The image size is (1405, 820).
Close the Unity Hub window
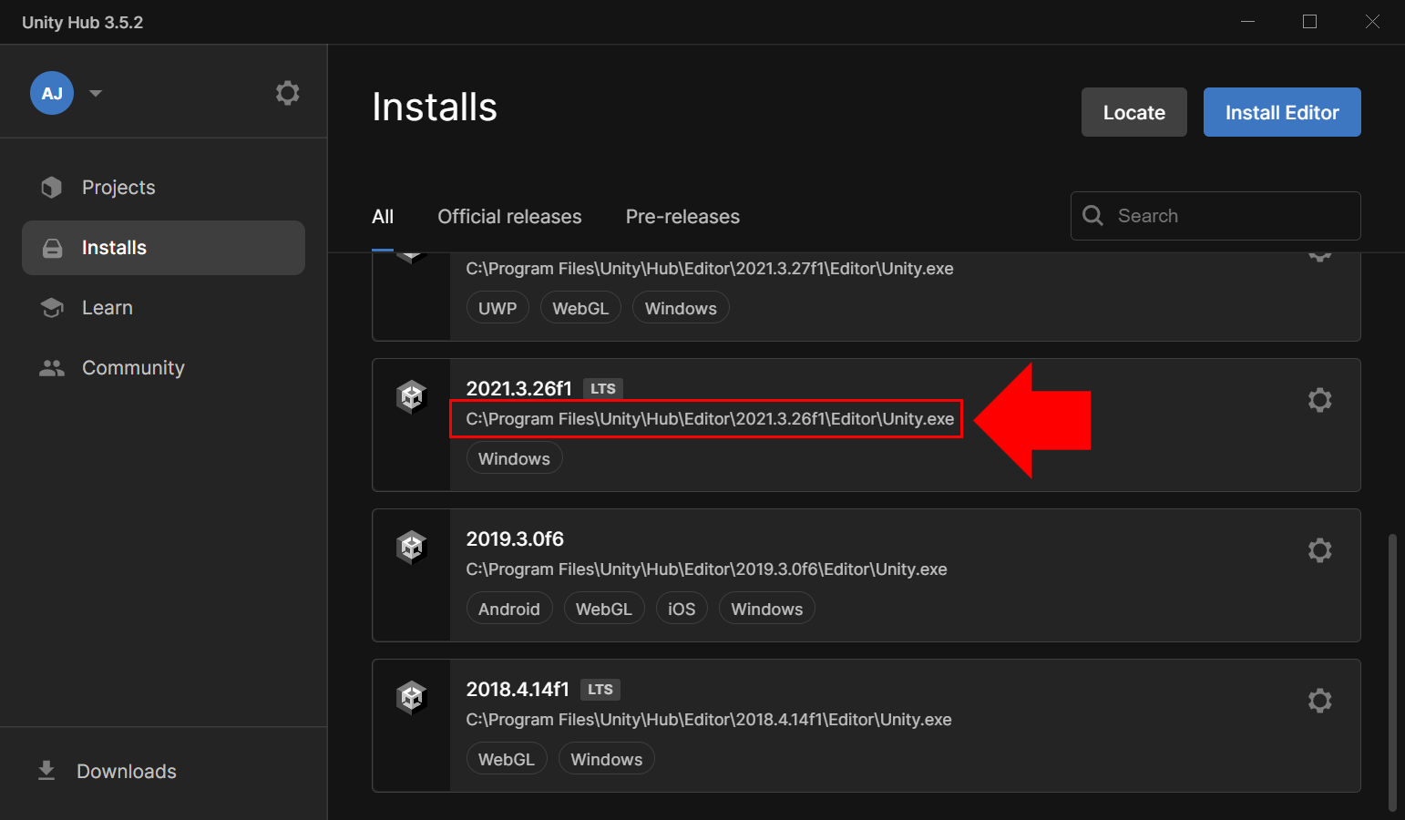point(1372,22)
